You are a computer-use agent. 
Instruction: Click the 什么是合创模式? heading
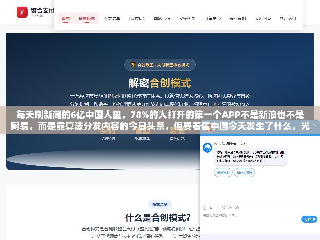pos(158,218)
